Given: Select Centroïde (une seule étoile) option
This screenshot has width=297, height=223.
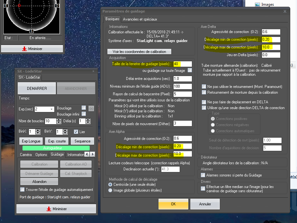Looking at the screenshot, I should point(110,184).
